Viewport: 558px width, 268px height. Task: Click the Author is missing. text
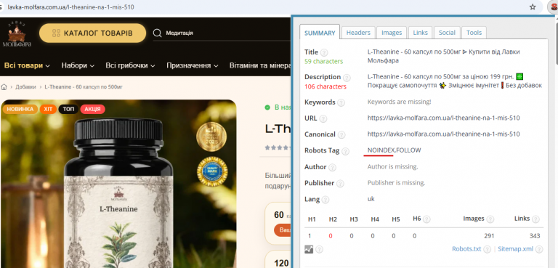393,166
